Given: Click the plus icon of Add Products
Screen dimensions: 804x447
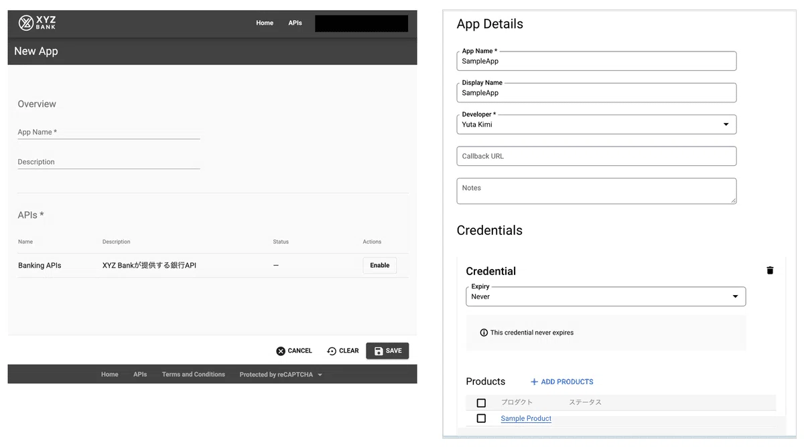Looking at the screenshot, I should pos(534,382).
